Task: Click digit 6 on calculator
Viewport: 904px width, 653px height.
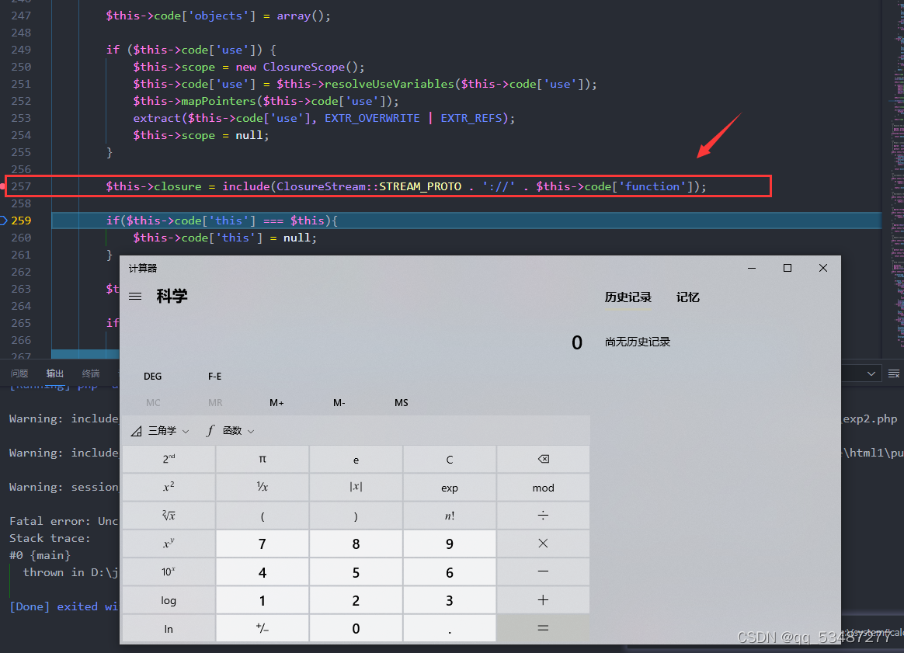Action: pyautogui.click(x=450, y=571)
